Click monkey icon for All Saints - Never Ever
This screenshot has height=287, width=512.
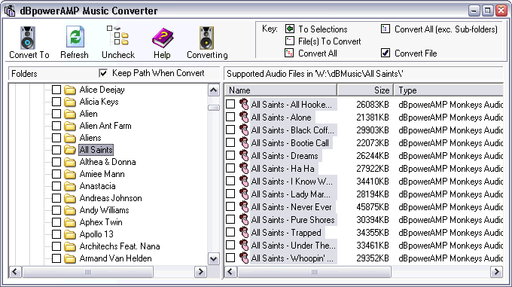click(244, 206)
